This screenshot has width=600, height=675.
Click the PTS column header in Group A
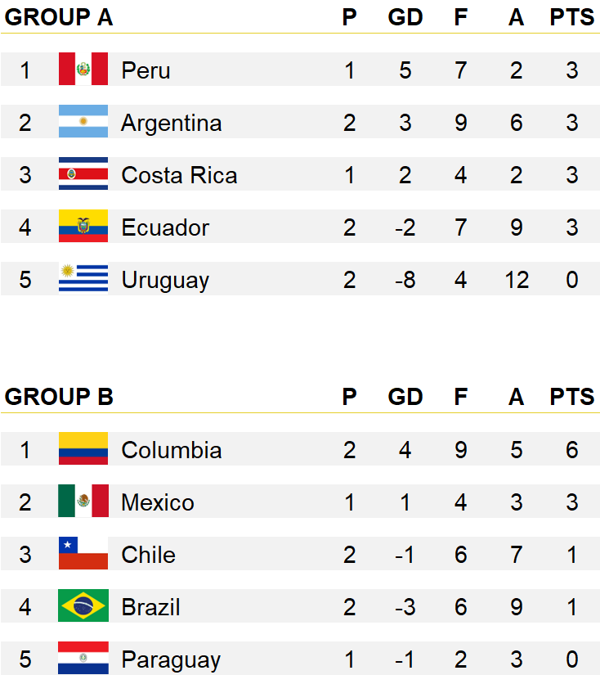coord(571,17)
